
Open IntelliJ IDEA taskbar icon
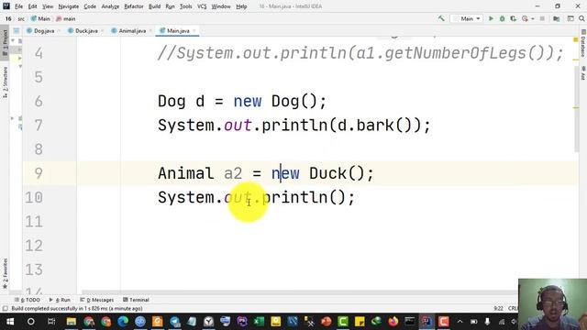click(426, 322)
